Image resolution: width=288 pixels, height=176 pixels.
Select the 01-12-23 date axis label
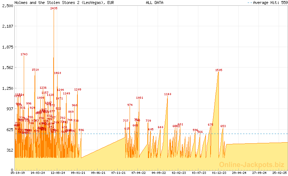(219, 173)
